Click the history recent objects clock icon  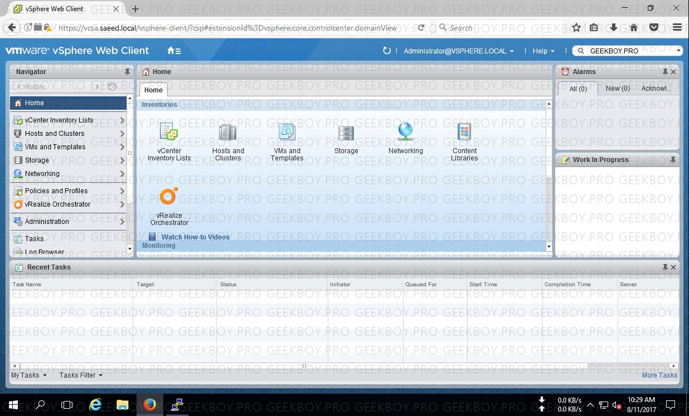pyautogui.click(x=112, y=86)
